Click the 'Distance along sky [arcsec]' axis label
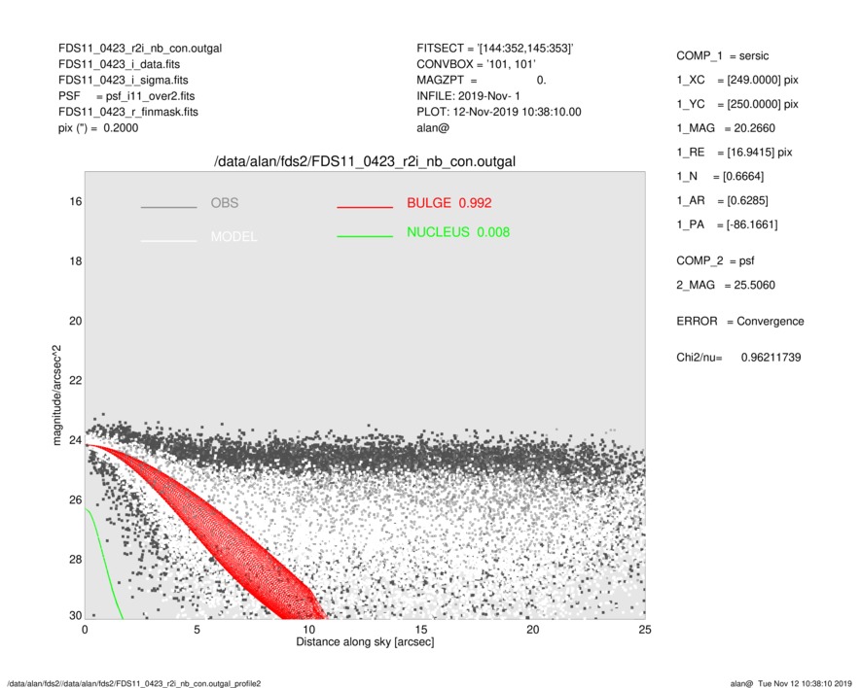 tap(365, 642)
